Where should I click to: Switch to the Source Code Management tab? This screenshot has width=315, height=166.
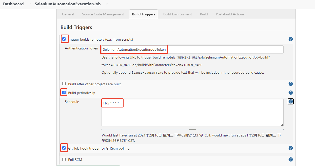tap(103, 14)
